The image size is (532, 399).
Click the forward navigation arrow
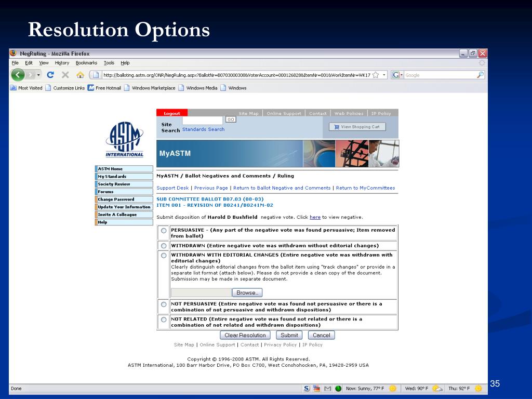[31, 75]
